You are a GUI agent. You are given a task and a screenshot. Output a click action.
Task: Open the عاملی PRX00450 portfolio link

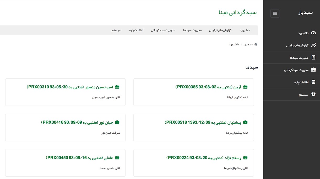(79, 158)
